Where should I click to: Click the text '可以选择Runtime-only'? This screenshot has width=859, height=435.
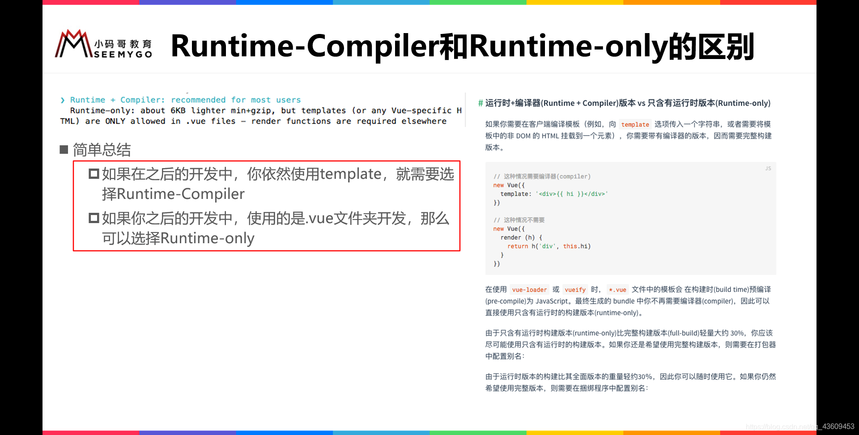[178, 238]
